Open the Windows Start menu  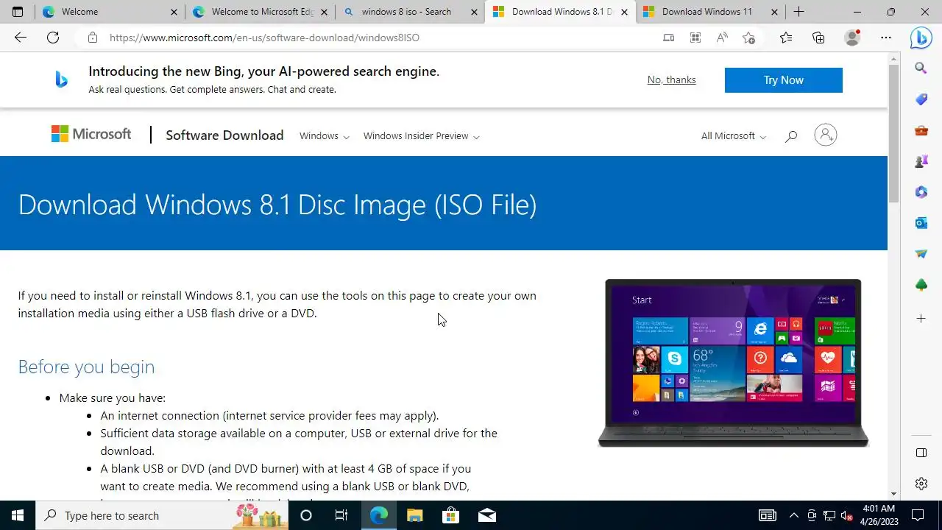tap(18, 515)
